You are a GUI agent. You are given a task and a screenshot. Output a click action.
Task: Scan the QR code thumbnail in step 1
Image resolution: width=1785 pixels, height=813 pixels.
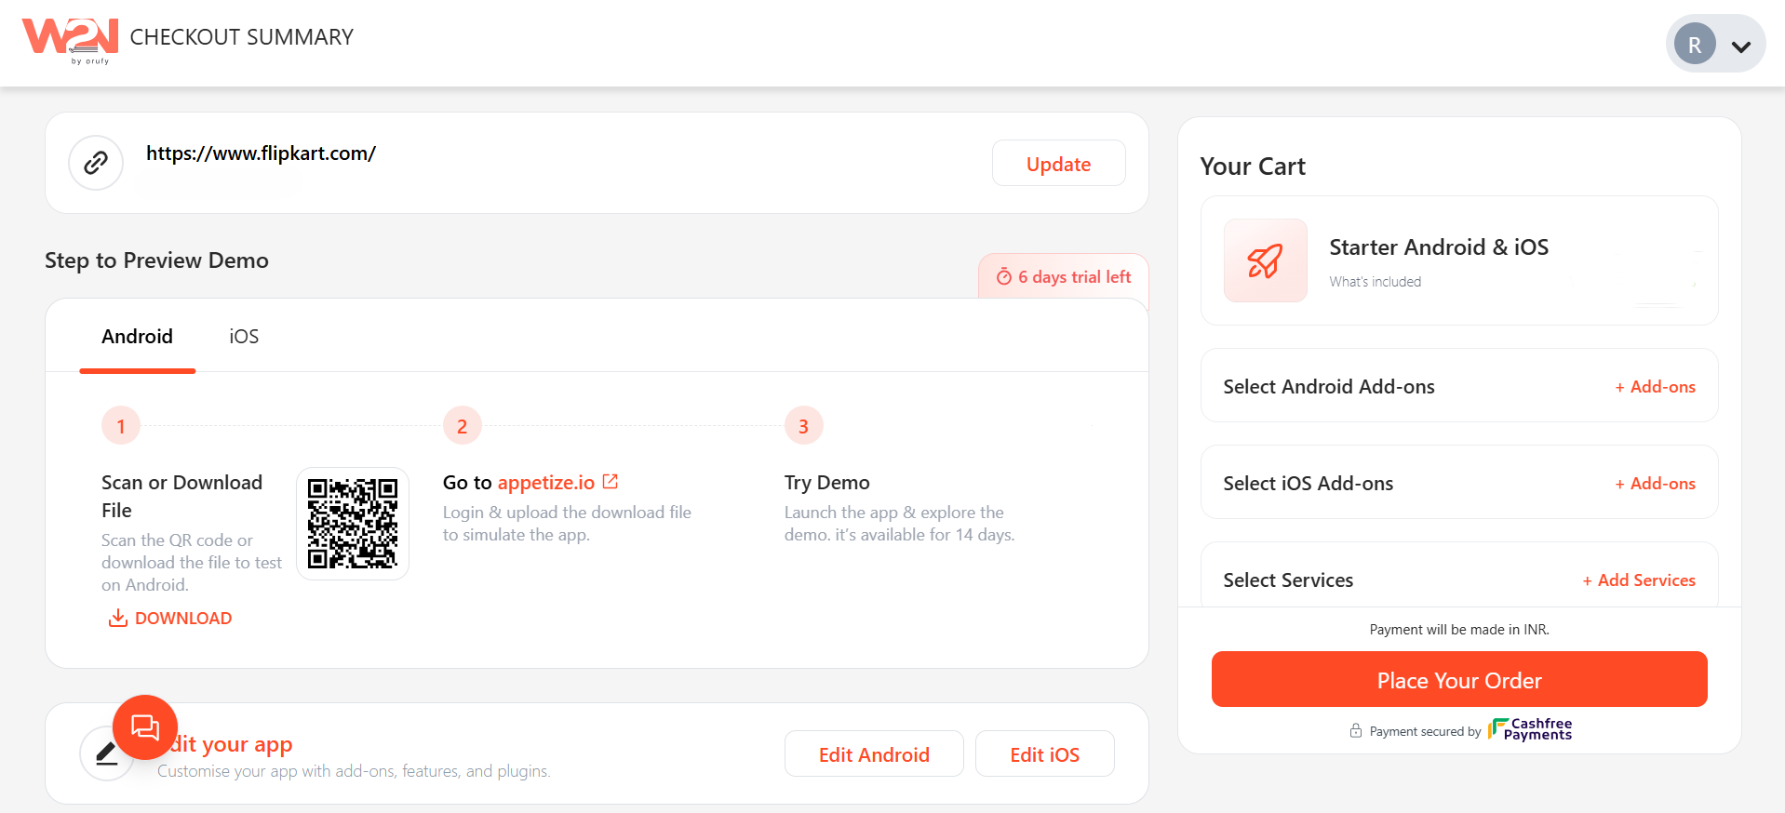353,523
